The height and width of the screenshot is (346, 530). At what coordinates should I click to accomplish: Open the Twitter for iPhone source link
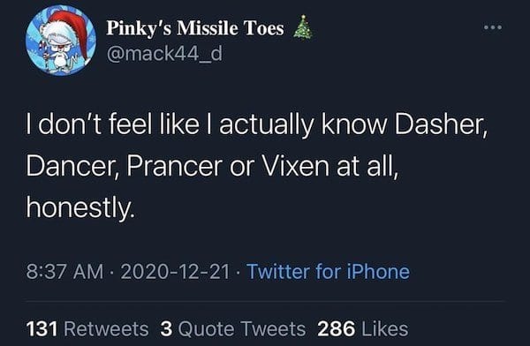click(328, 272)
